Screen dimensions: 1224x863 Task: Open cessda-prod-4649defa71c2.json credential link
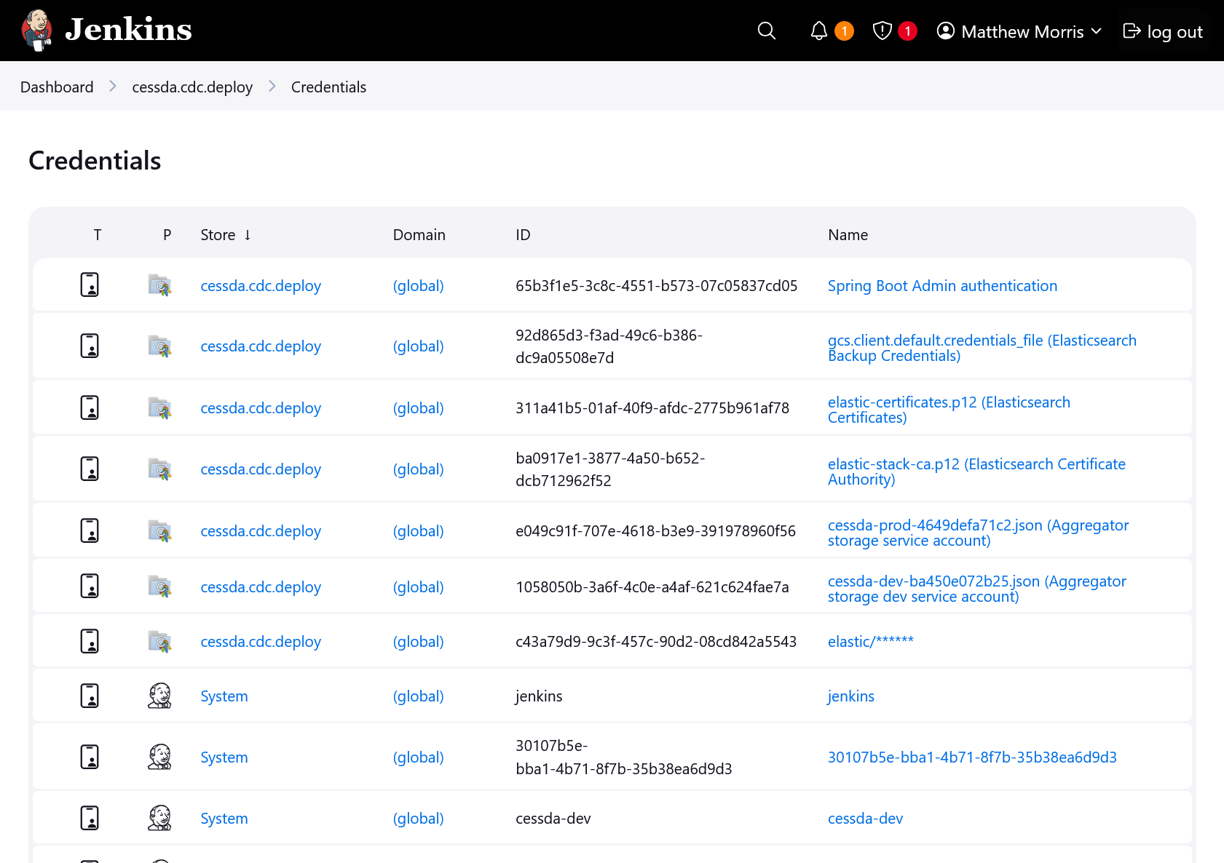[978, 533]
